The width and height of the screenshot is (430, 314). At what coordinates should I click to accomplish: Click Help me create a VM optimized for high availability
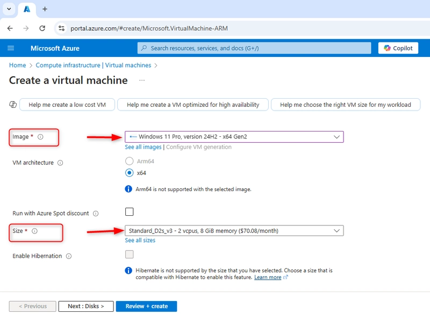coord(193,105)
